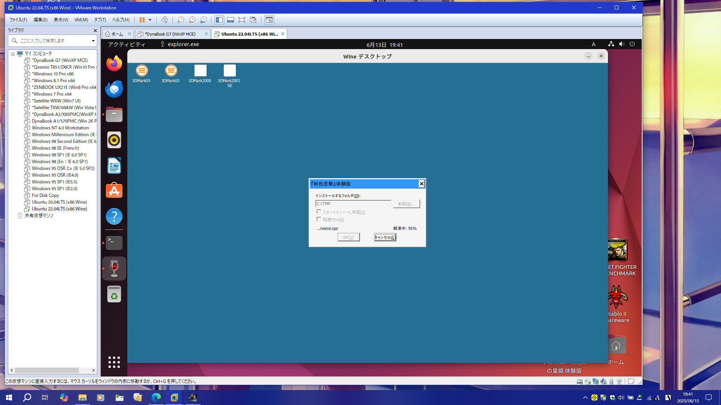Viewport: 721px width, 405px height.
Task: Switch to the ホーム tab
Action: 117,34
